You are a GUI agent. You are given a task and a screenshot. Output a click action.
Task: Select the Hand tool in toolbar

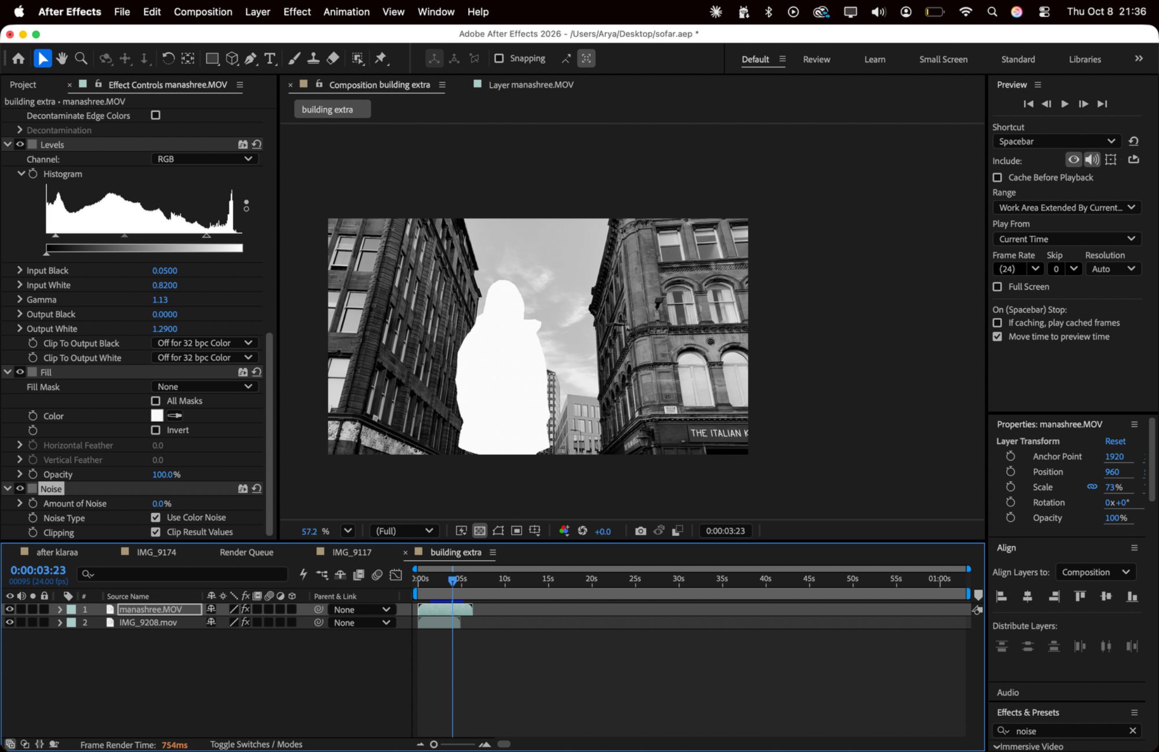62,58
